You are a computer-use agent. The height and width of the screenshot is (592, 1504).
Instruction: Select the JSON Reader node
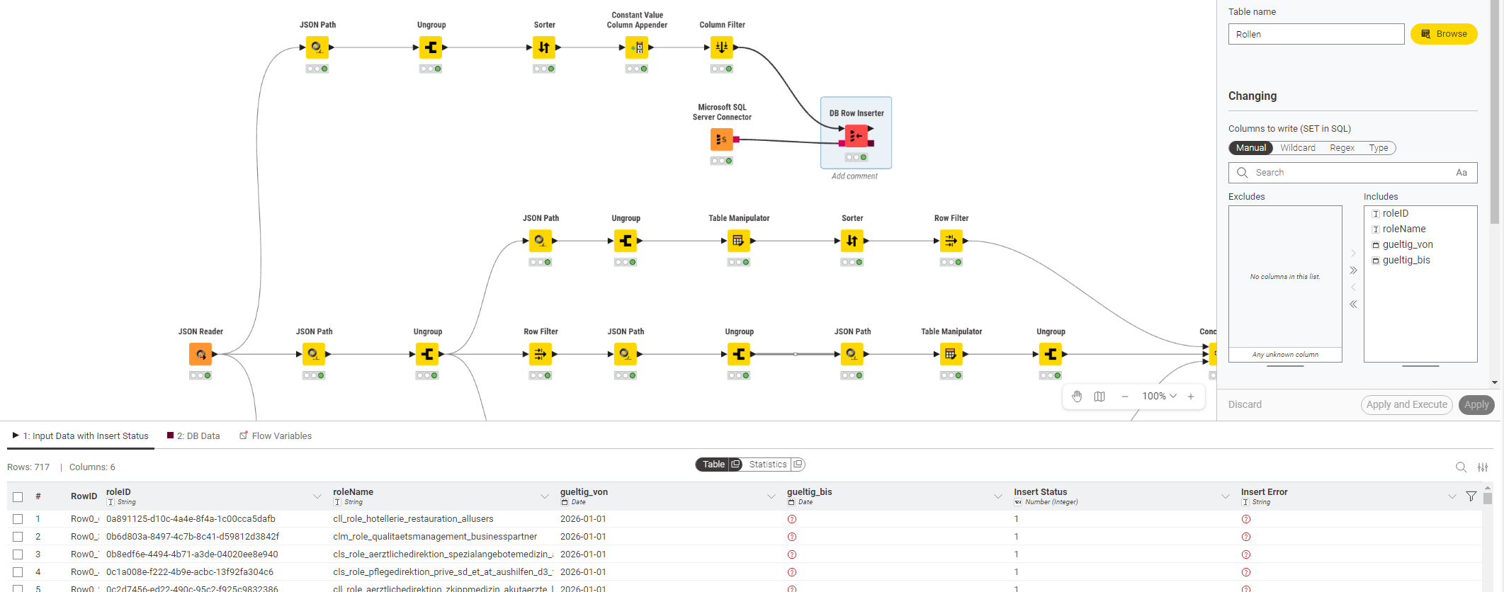click(x=200, y=354)
